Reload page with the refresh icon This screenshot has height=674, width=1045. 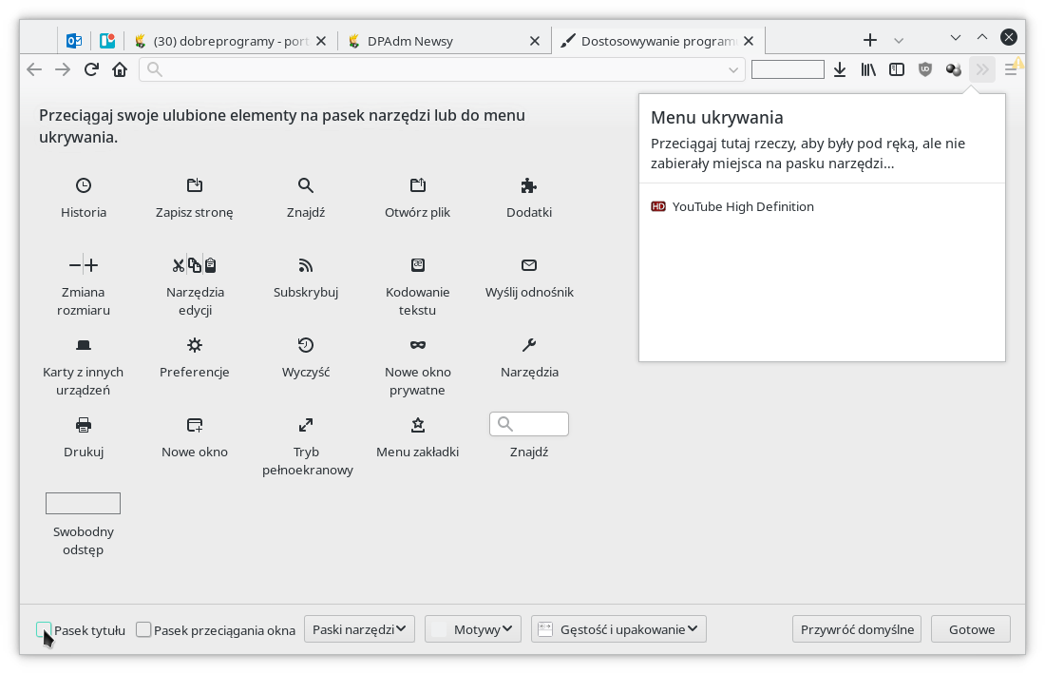coord(91,69)
